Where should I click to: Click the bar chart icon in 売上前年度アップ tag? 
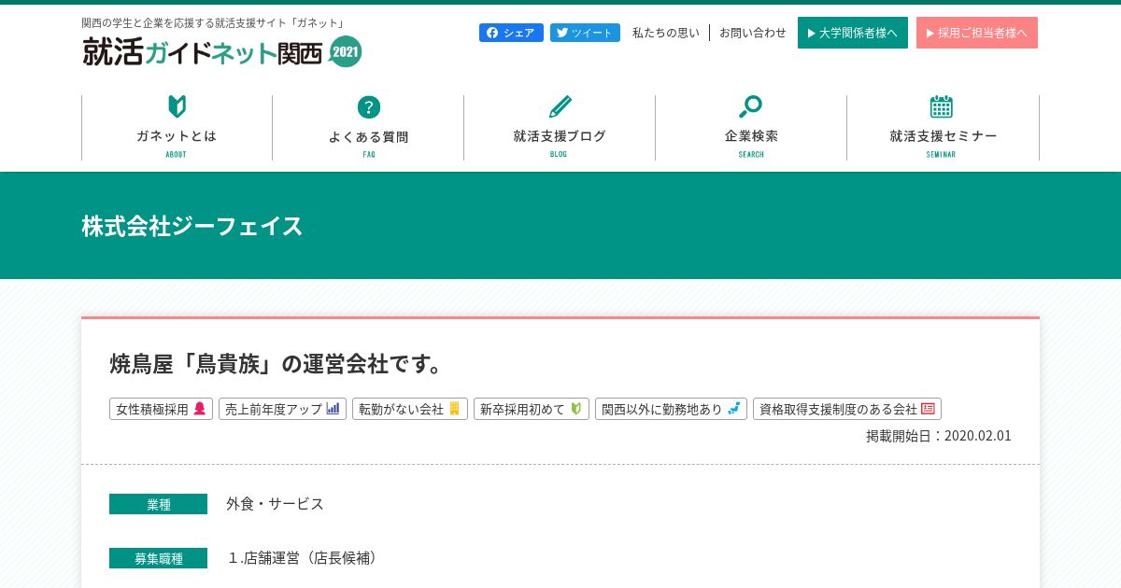coord(333,409)
